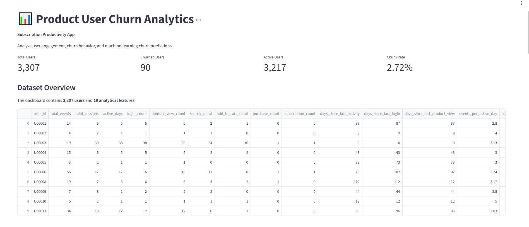Click the Total Users metric value 3,307
This screenshot has height=227, width=529.
(28, 68)
